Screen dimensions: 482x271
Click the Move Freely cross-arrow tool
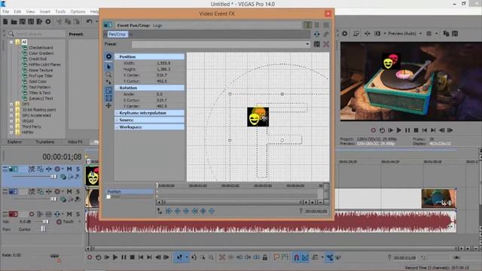108,105
